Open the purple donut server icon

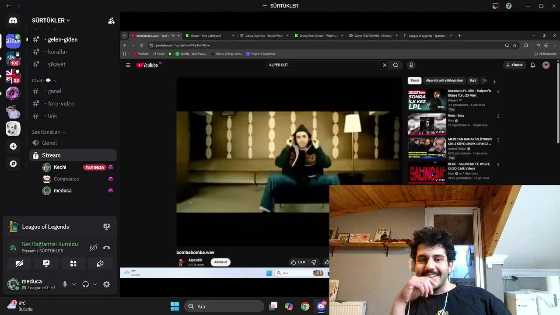[x=13, y=94]
